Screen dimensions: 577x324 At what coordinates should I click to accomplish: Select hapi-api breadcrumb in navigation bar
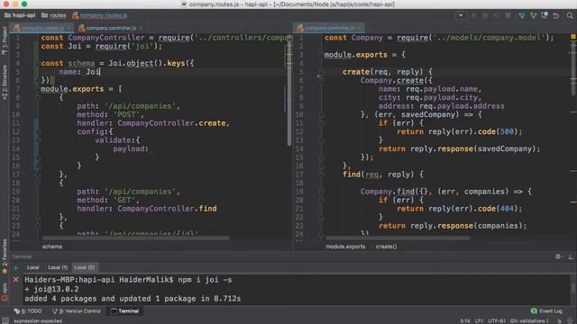click(x=20, y=15)
